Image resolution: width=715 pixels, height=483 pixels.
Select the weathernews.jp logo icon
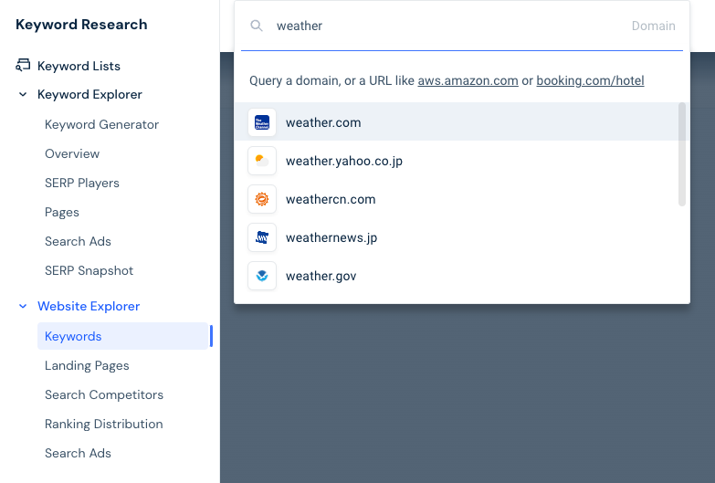pos(262,237)
